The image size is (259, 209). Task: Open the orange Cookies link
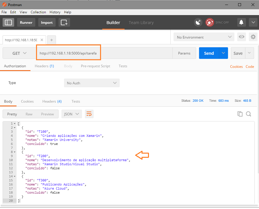coord(236,67)
